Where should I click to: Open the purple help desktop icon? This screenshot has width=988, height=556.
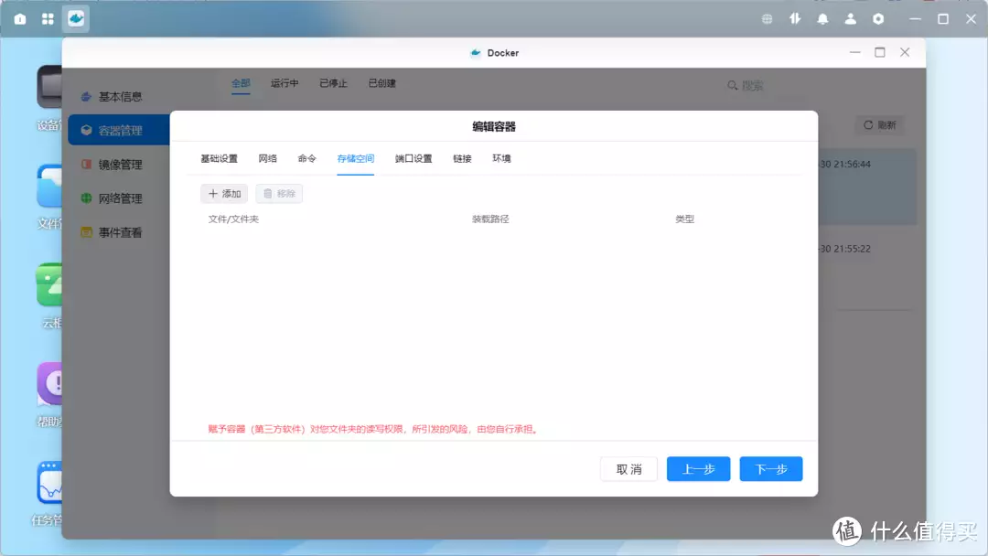(x=49, y=383)
